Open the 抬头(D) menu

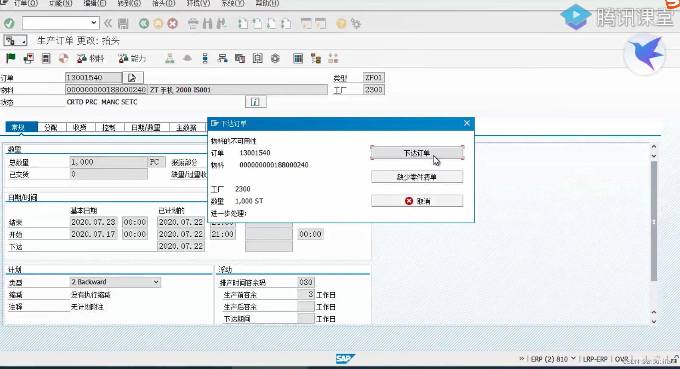[164, 3]
